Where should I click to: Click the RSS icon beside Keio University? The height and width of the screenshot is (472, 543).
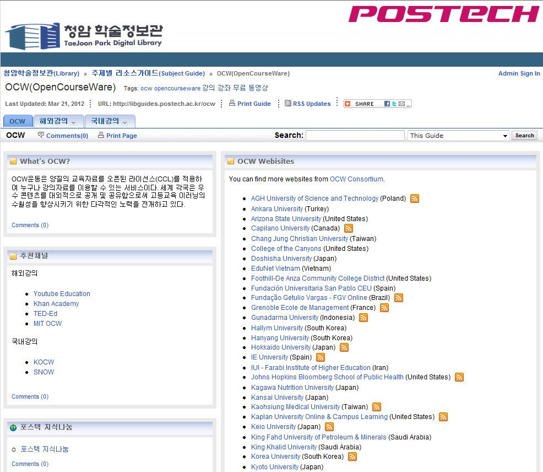point(329,427)
